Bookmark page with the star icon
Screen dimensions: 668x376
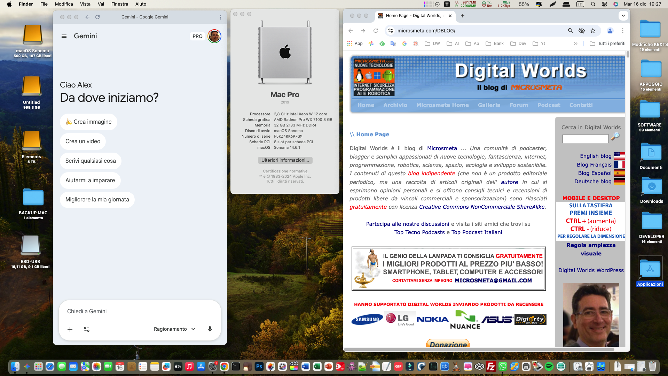pos(593,31)
